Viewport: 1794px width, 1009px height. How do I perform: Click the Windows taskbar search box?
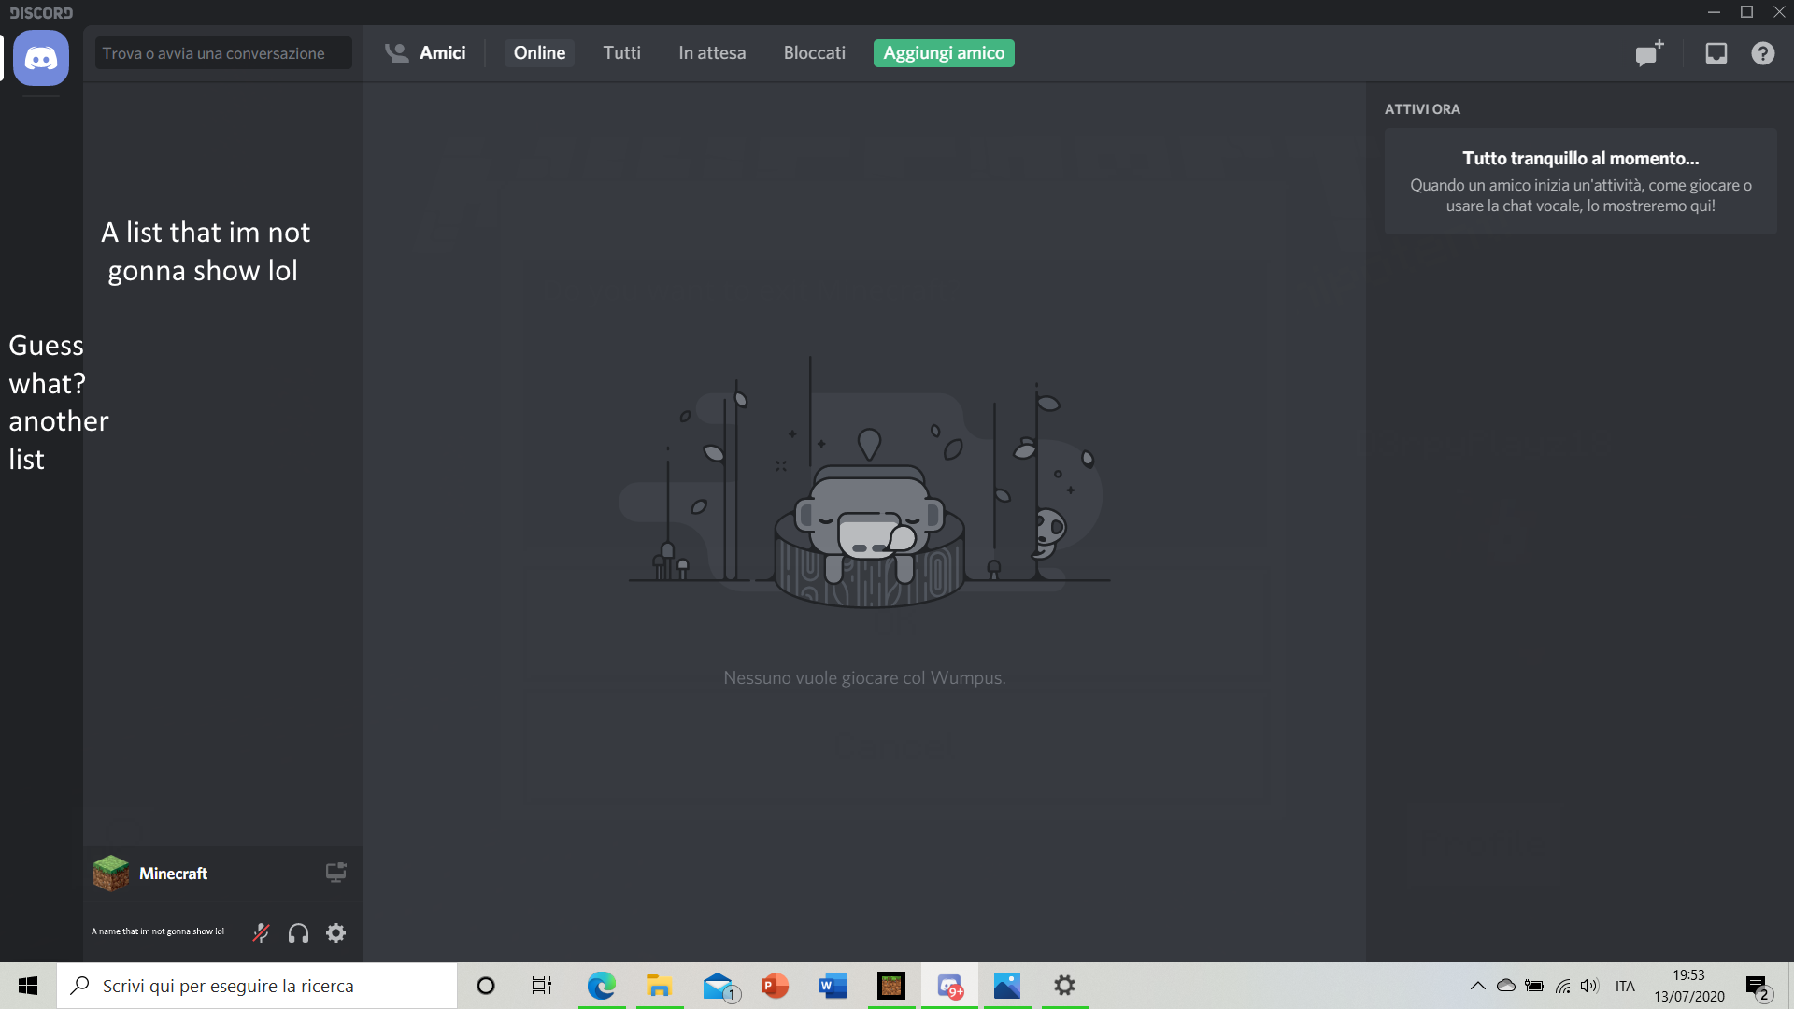(x=257, y=986)
